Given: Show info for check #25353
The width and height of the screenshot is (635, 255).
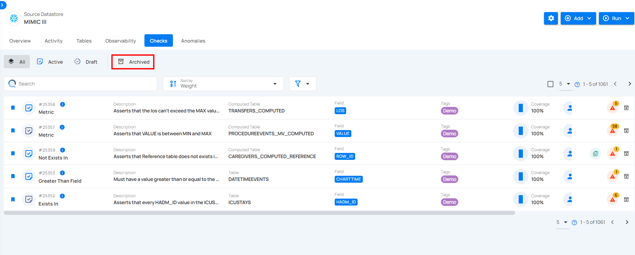Looking at the screenshot, I should [62, 173].
